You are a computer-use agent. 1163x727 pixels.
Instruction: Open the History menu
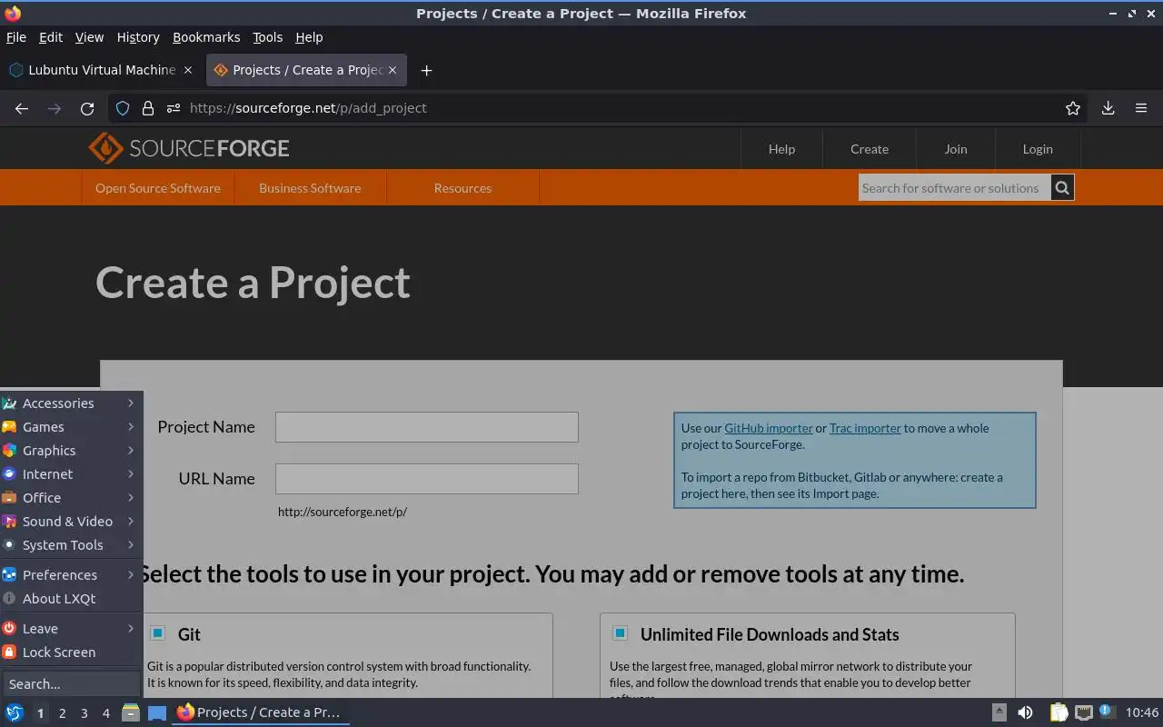click(x=138, y=37)
